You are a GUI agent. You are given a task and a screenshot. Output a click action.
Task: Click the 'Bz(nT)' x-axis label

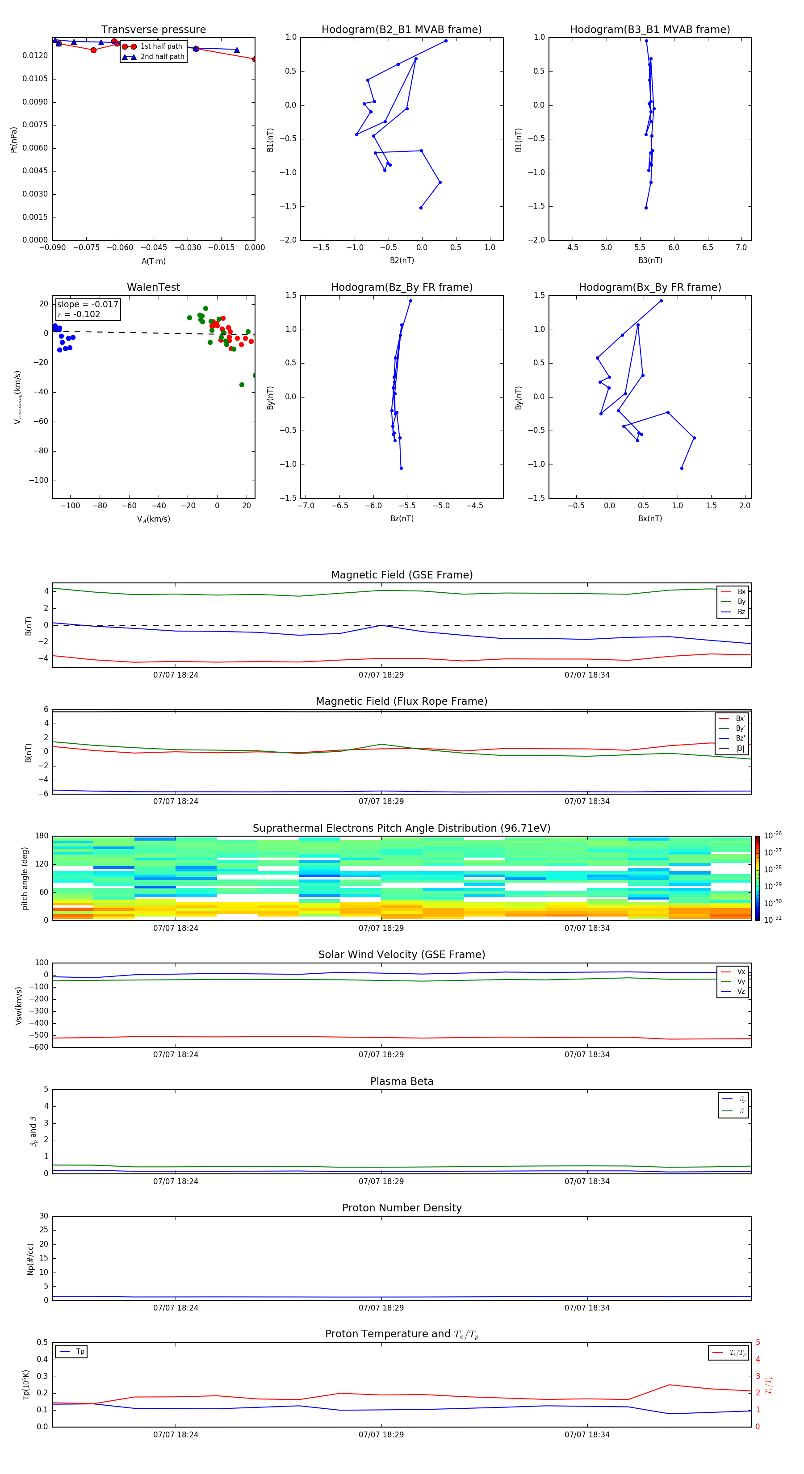(x=402, y=519)
